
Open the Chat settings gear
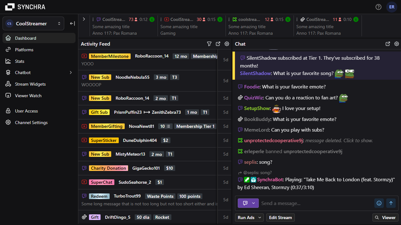click(x=397, y=44)
